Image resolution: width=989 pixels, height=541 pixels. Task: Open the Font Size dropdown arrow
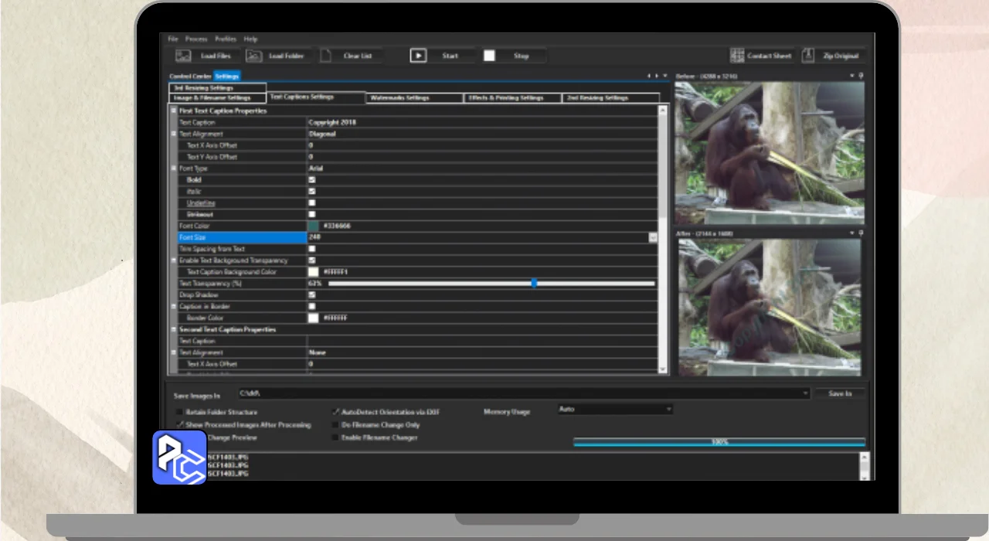(653, 238)
